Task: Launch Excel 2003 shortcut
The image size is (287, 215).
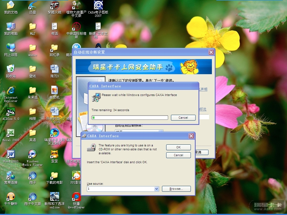Action: point(11,135)
